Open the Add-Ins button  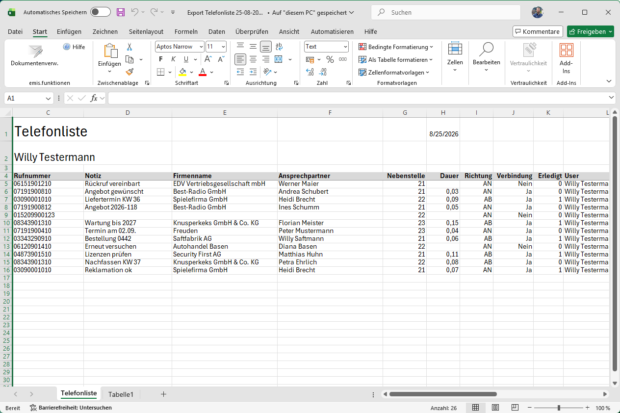tap(567, 59)
